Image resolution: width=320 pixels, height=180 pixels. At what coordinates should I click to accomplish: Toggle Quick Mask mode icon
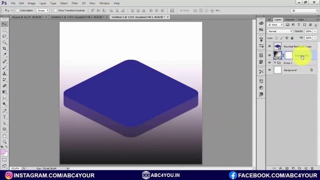tap(4, 160)
